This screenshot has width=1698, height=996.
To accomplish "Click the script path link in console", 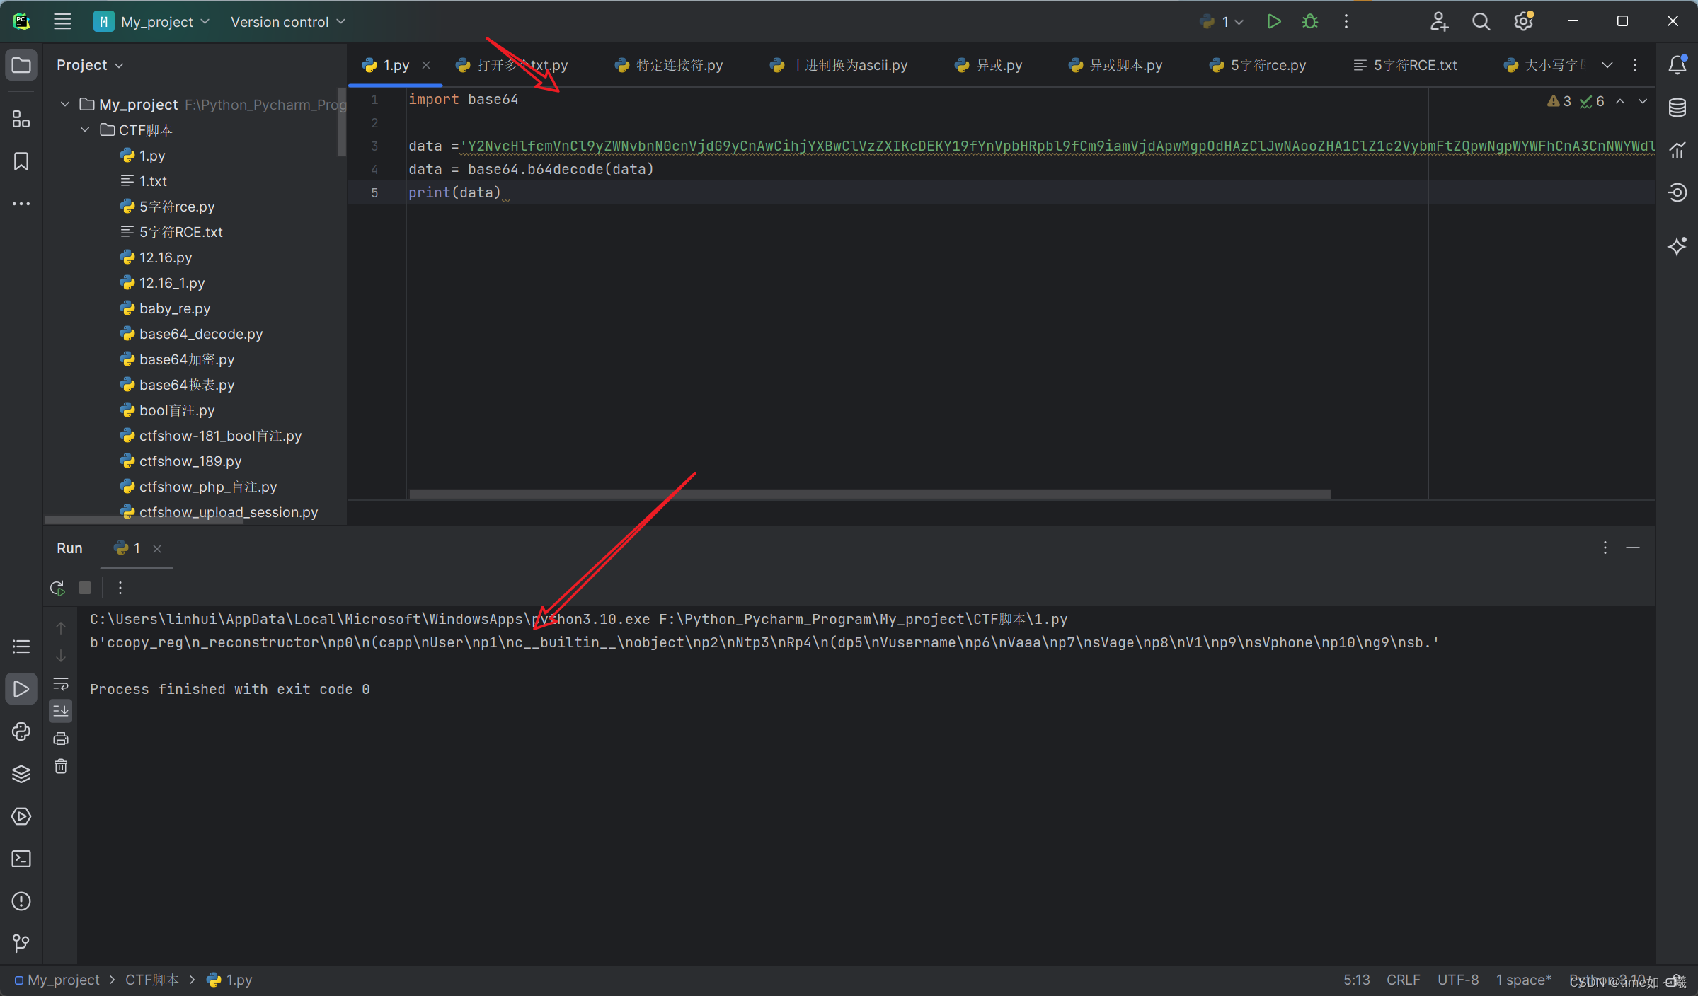I will tap(863, 619).
